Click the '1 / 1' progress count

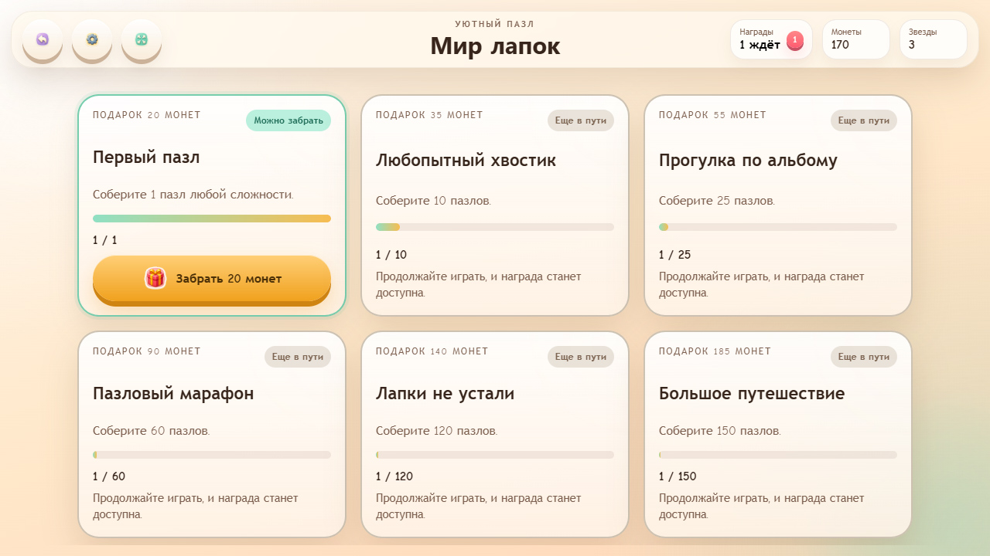coord(105,240)
